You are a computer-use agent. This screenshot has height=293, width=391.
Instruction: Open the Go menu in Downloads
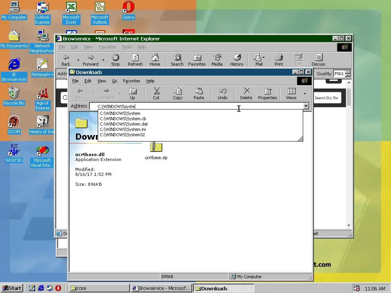[x=115, y=81]
